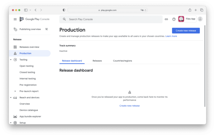Screen dimensions: 215x136
Task: Toggle the Safari sidebar
Action: (26, 10)
